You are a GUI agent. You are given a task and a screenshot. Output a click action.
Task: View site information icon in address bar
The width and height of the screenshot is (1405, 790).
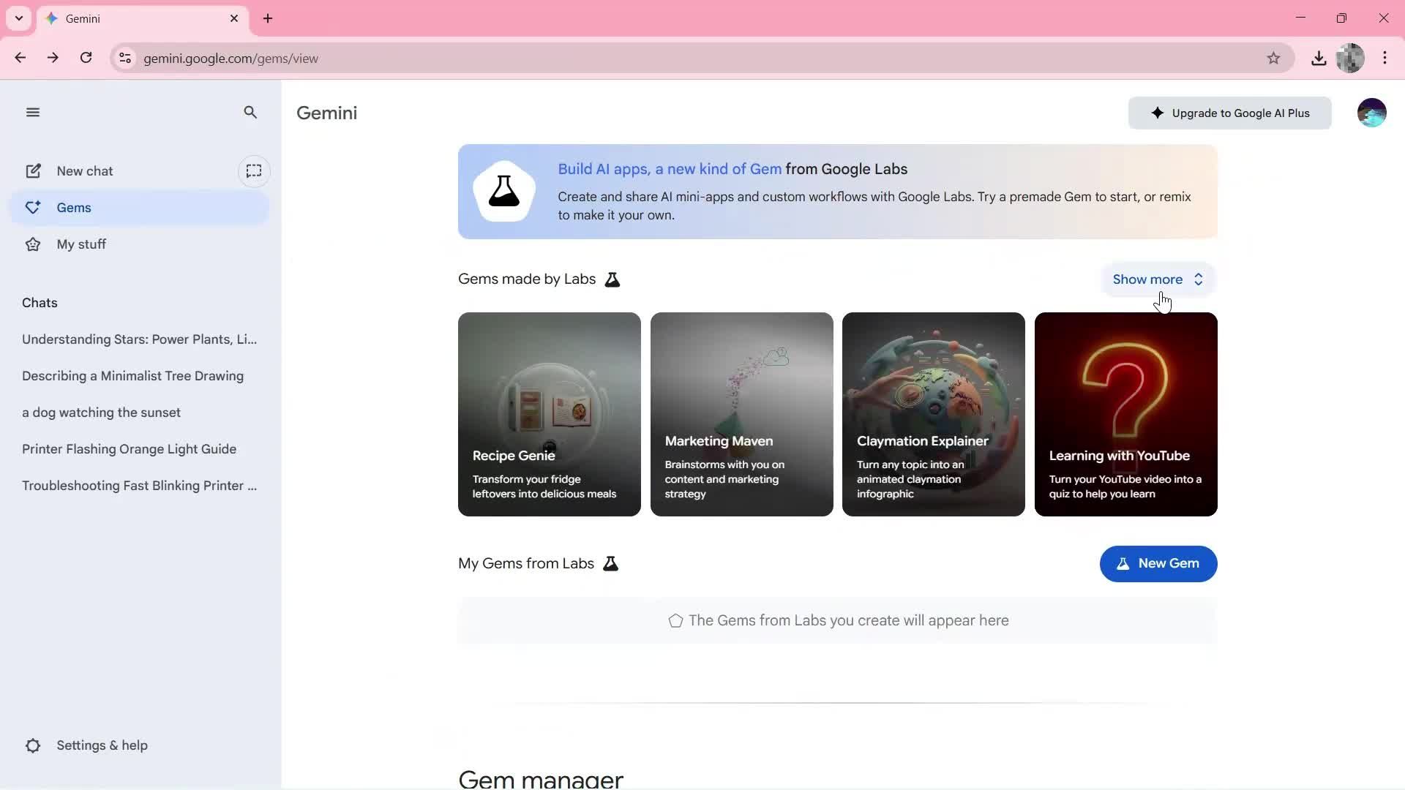coord(125,59)
